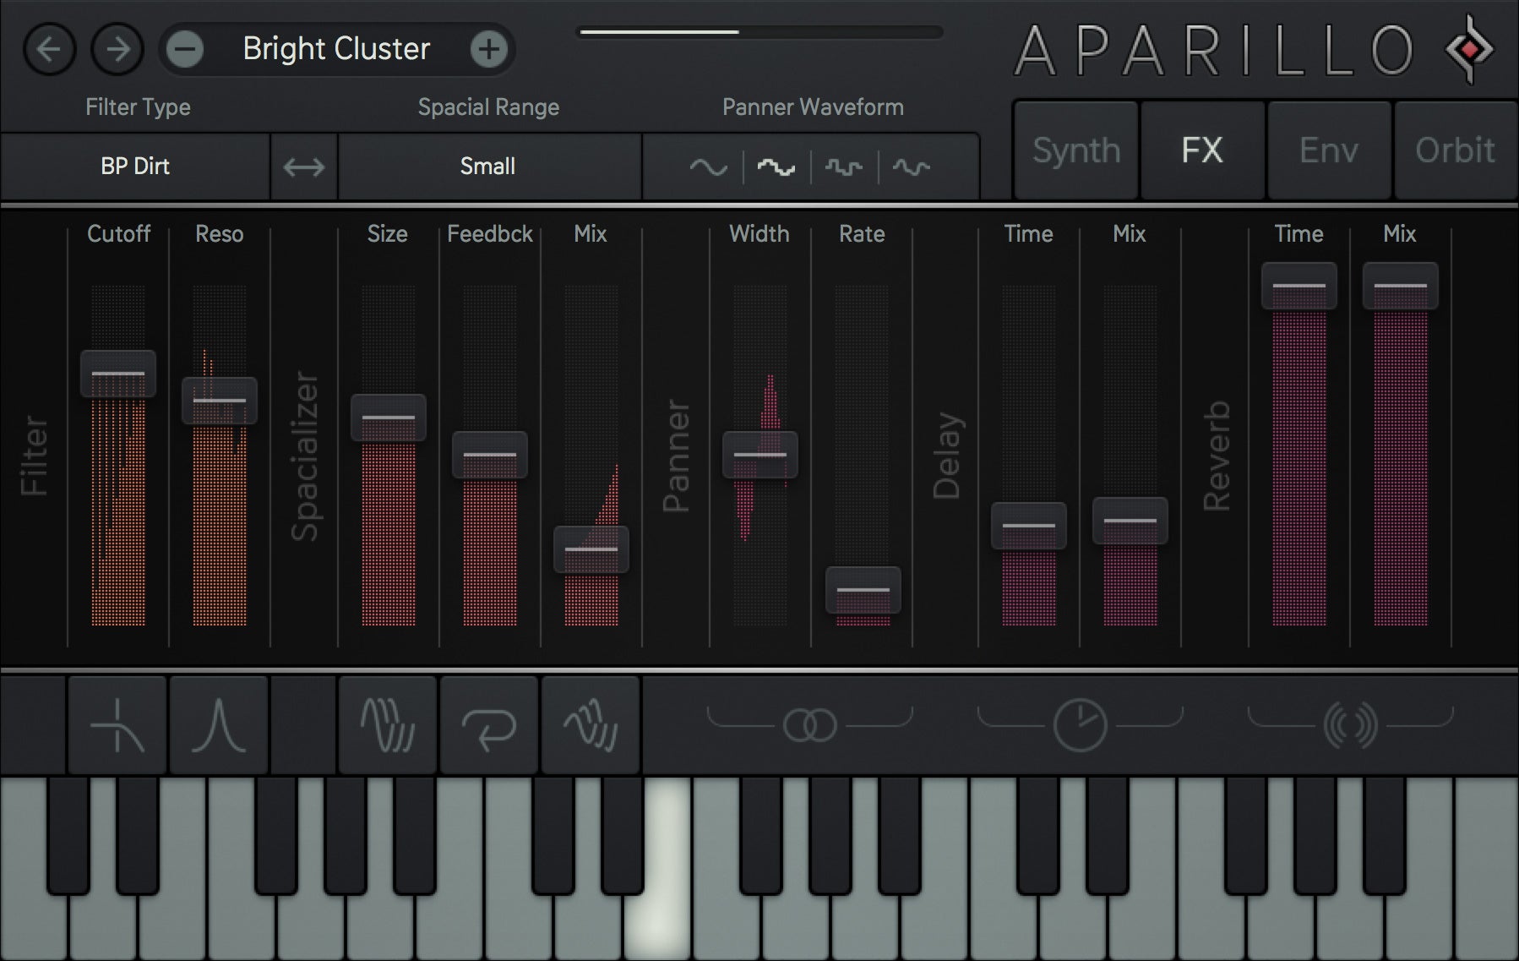Click the second swirl icon near Mix slider
1519x961 pixels.
[591, 725]
